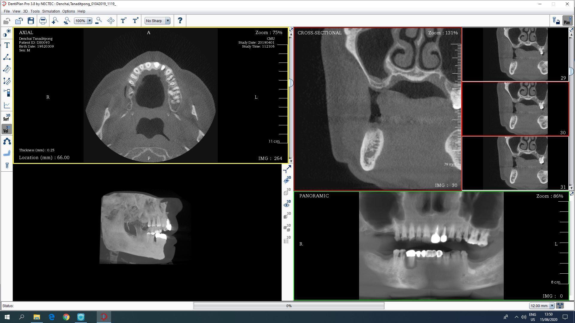The width and height of the screenshot is (575, 323).
Task: Open the 12.00 mm spacing dropdown
Action: coord(542,306)
